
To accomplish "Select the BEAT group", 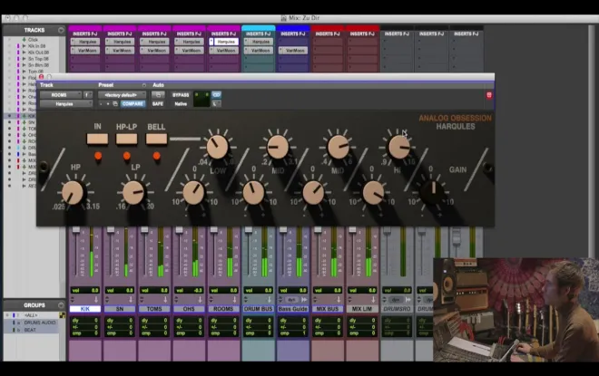I will click(30, 330).
